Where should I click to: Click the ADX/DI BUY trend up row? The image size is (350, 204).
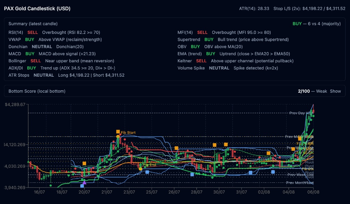tap(62, 68)
